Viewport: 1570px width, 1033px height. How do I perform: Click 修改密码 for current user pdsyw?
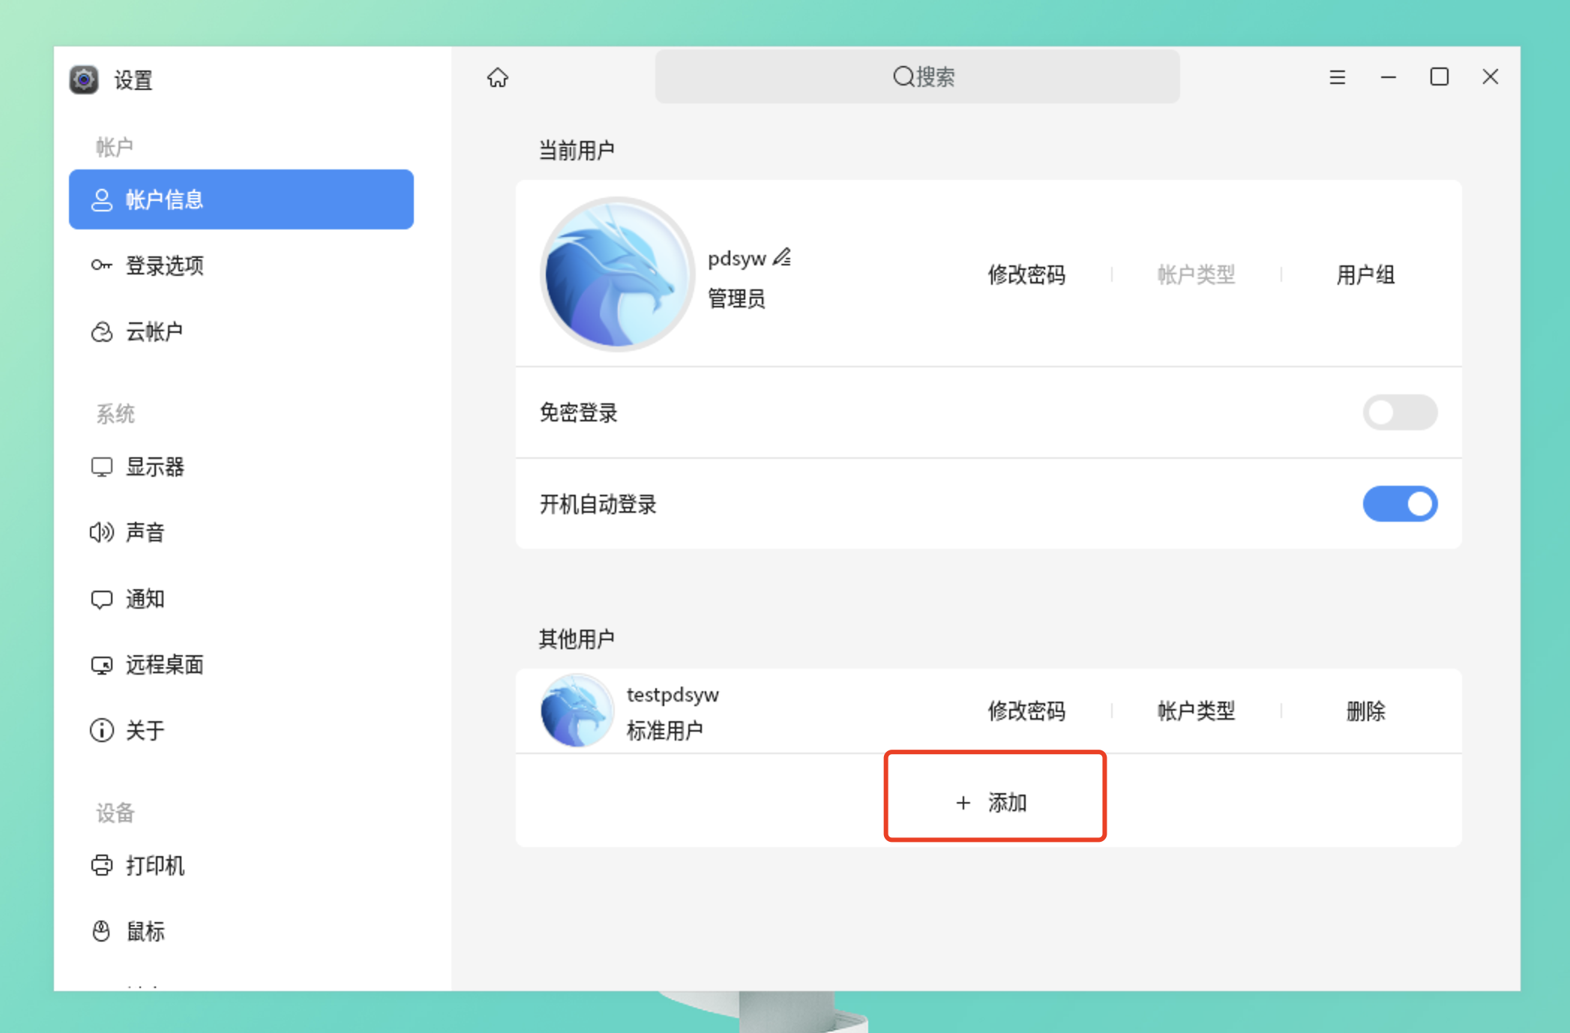[1026, 275]
